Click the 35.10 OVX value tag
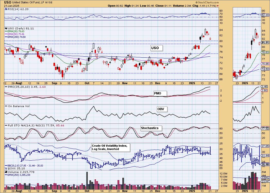Image resolution: width=270 pixels, height=193 pixels. (x=265, y=165)
